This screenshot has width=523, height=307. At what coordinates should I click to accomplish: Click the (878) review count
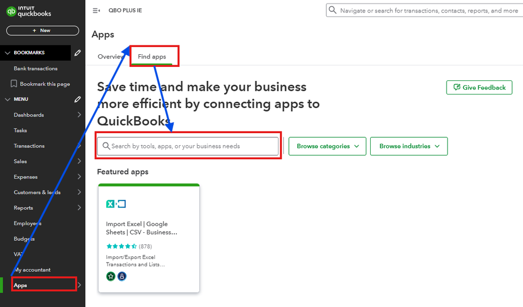point(146,246)
